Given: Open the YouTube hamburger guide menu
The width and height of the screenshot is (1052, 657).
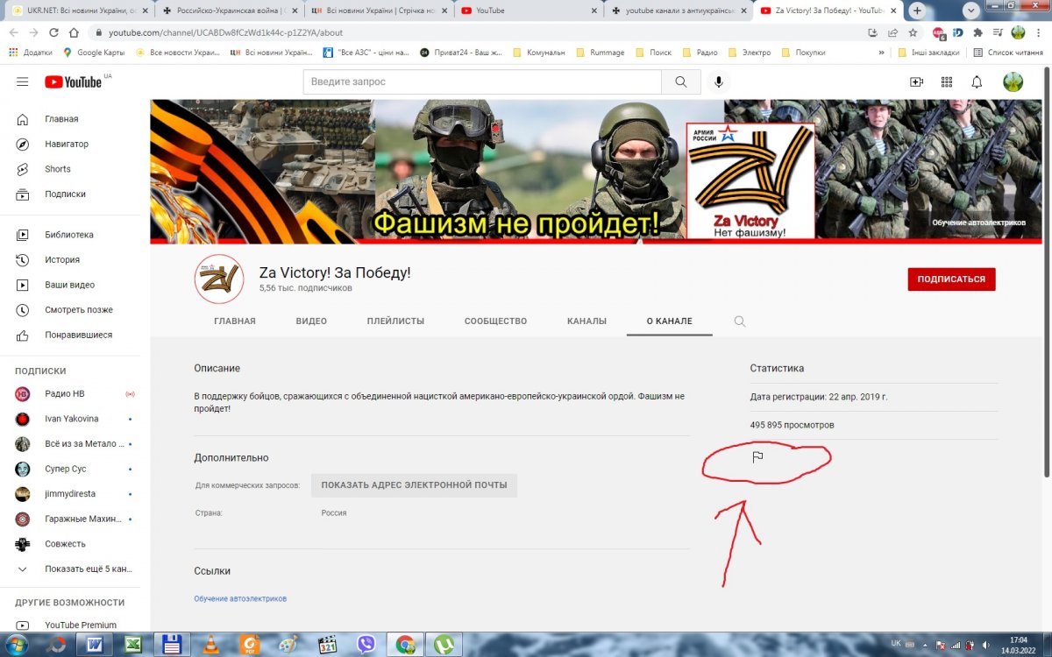Looking at the screenshot, I should [22, 81].
